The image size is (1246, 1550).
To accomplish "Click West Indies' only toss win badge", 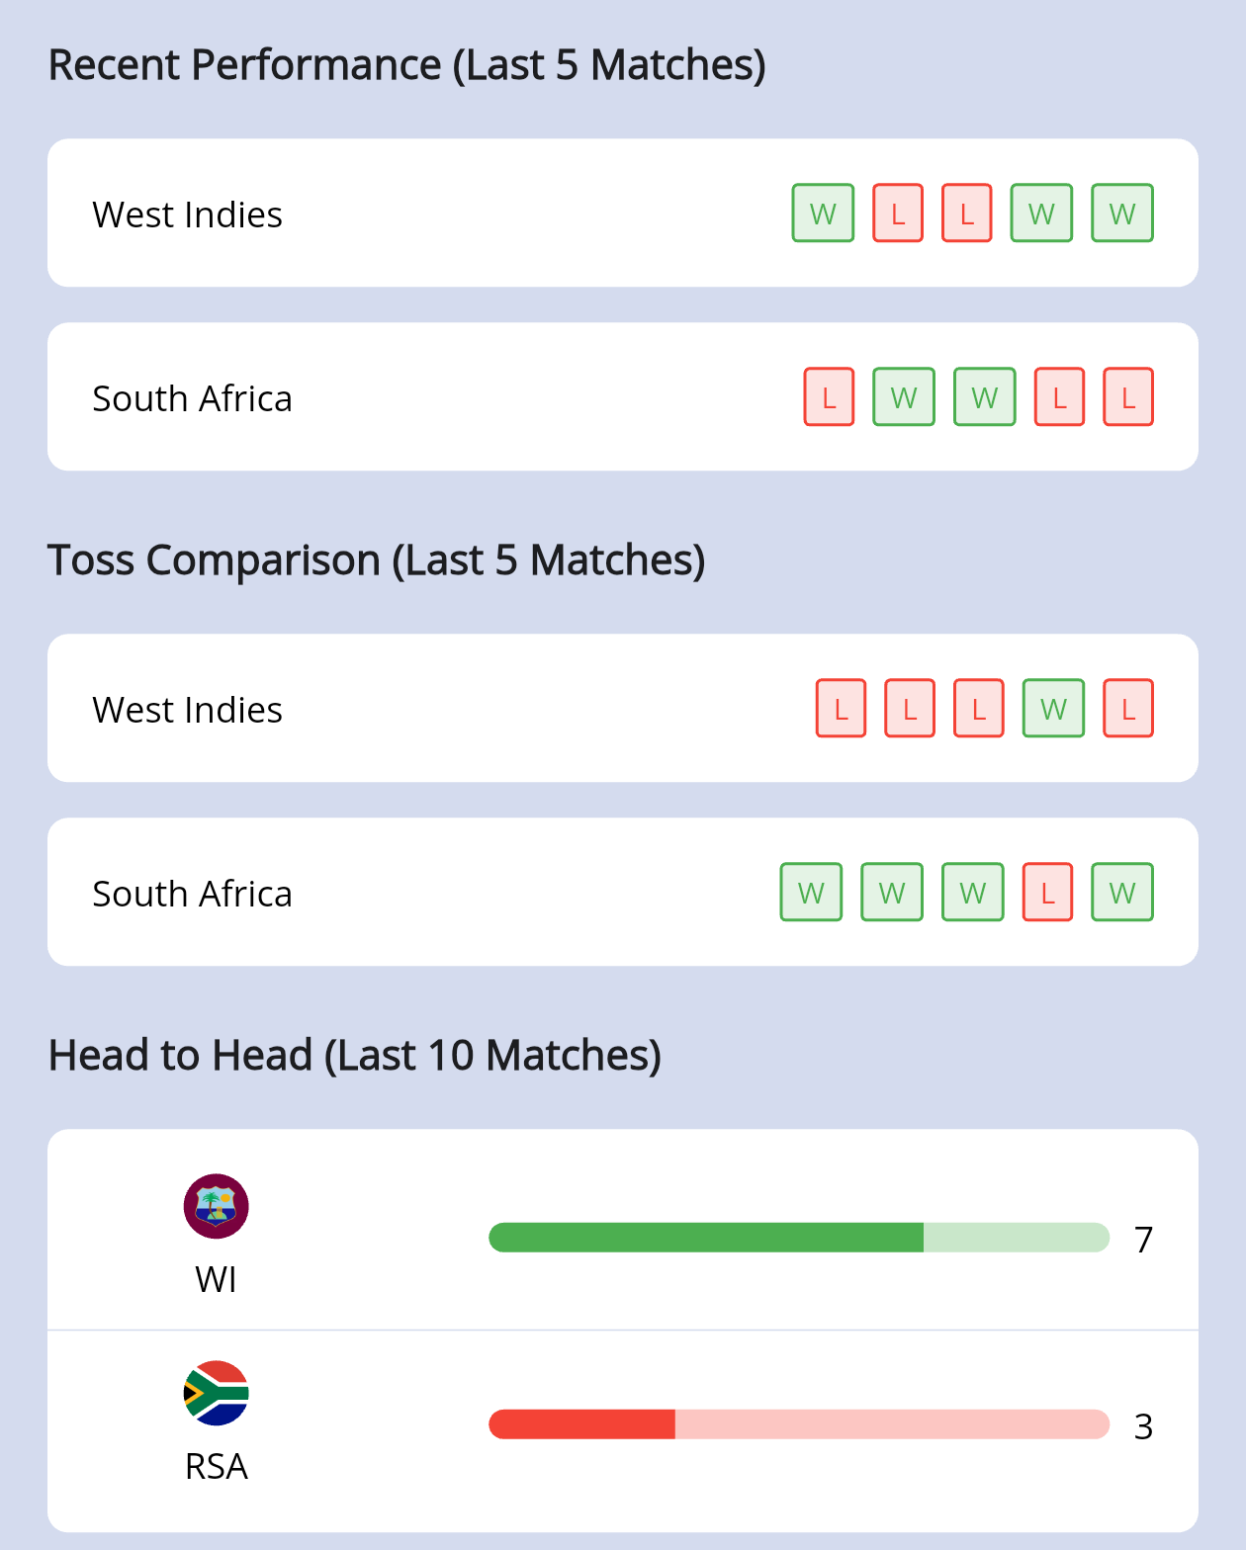I will [1053, 708].
